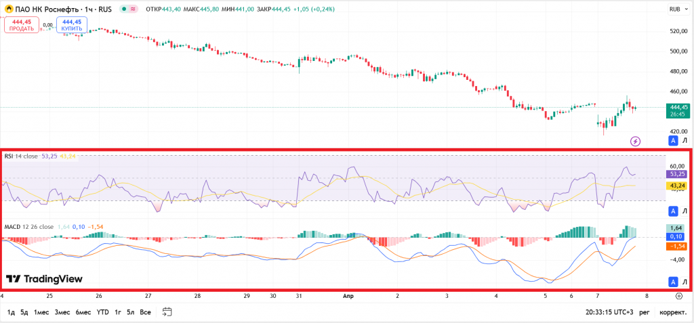
Task: Toggle auto scale A in RSI pane
Action: point(673,211)
